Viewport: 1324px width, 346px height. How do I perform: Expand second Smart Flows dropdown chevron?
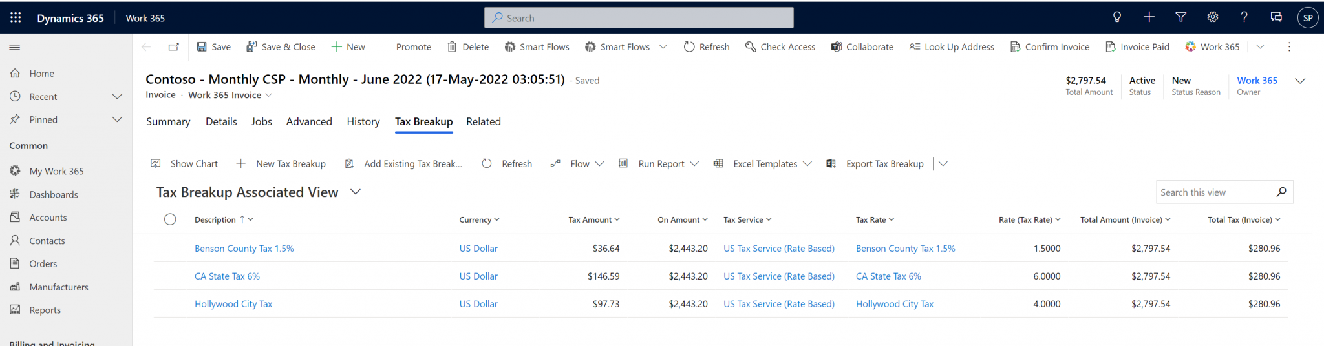(663, 47)
